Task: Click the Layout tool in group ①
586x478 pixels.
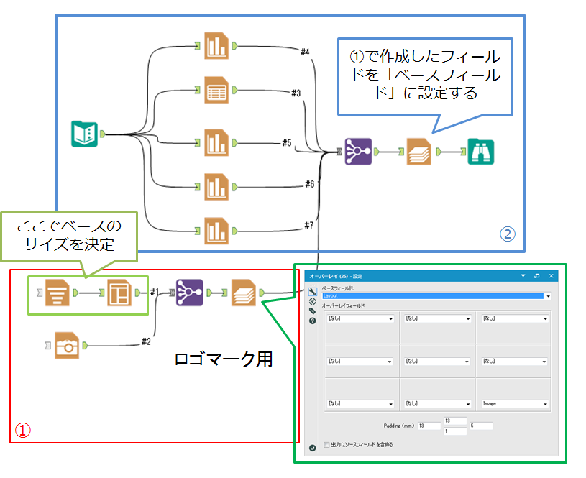Action: click(x=119, y=293)
